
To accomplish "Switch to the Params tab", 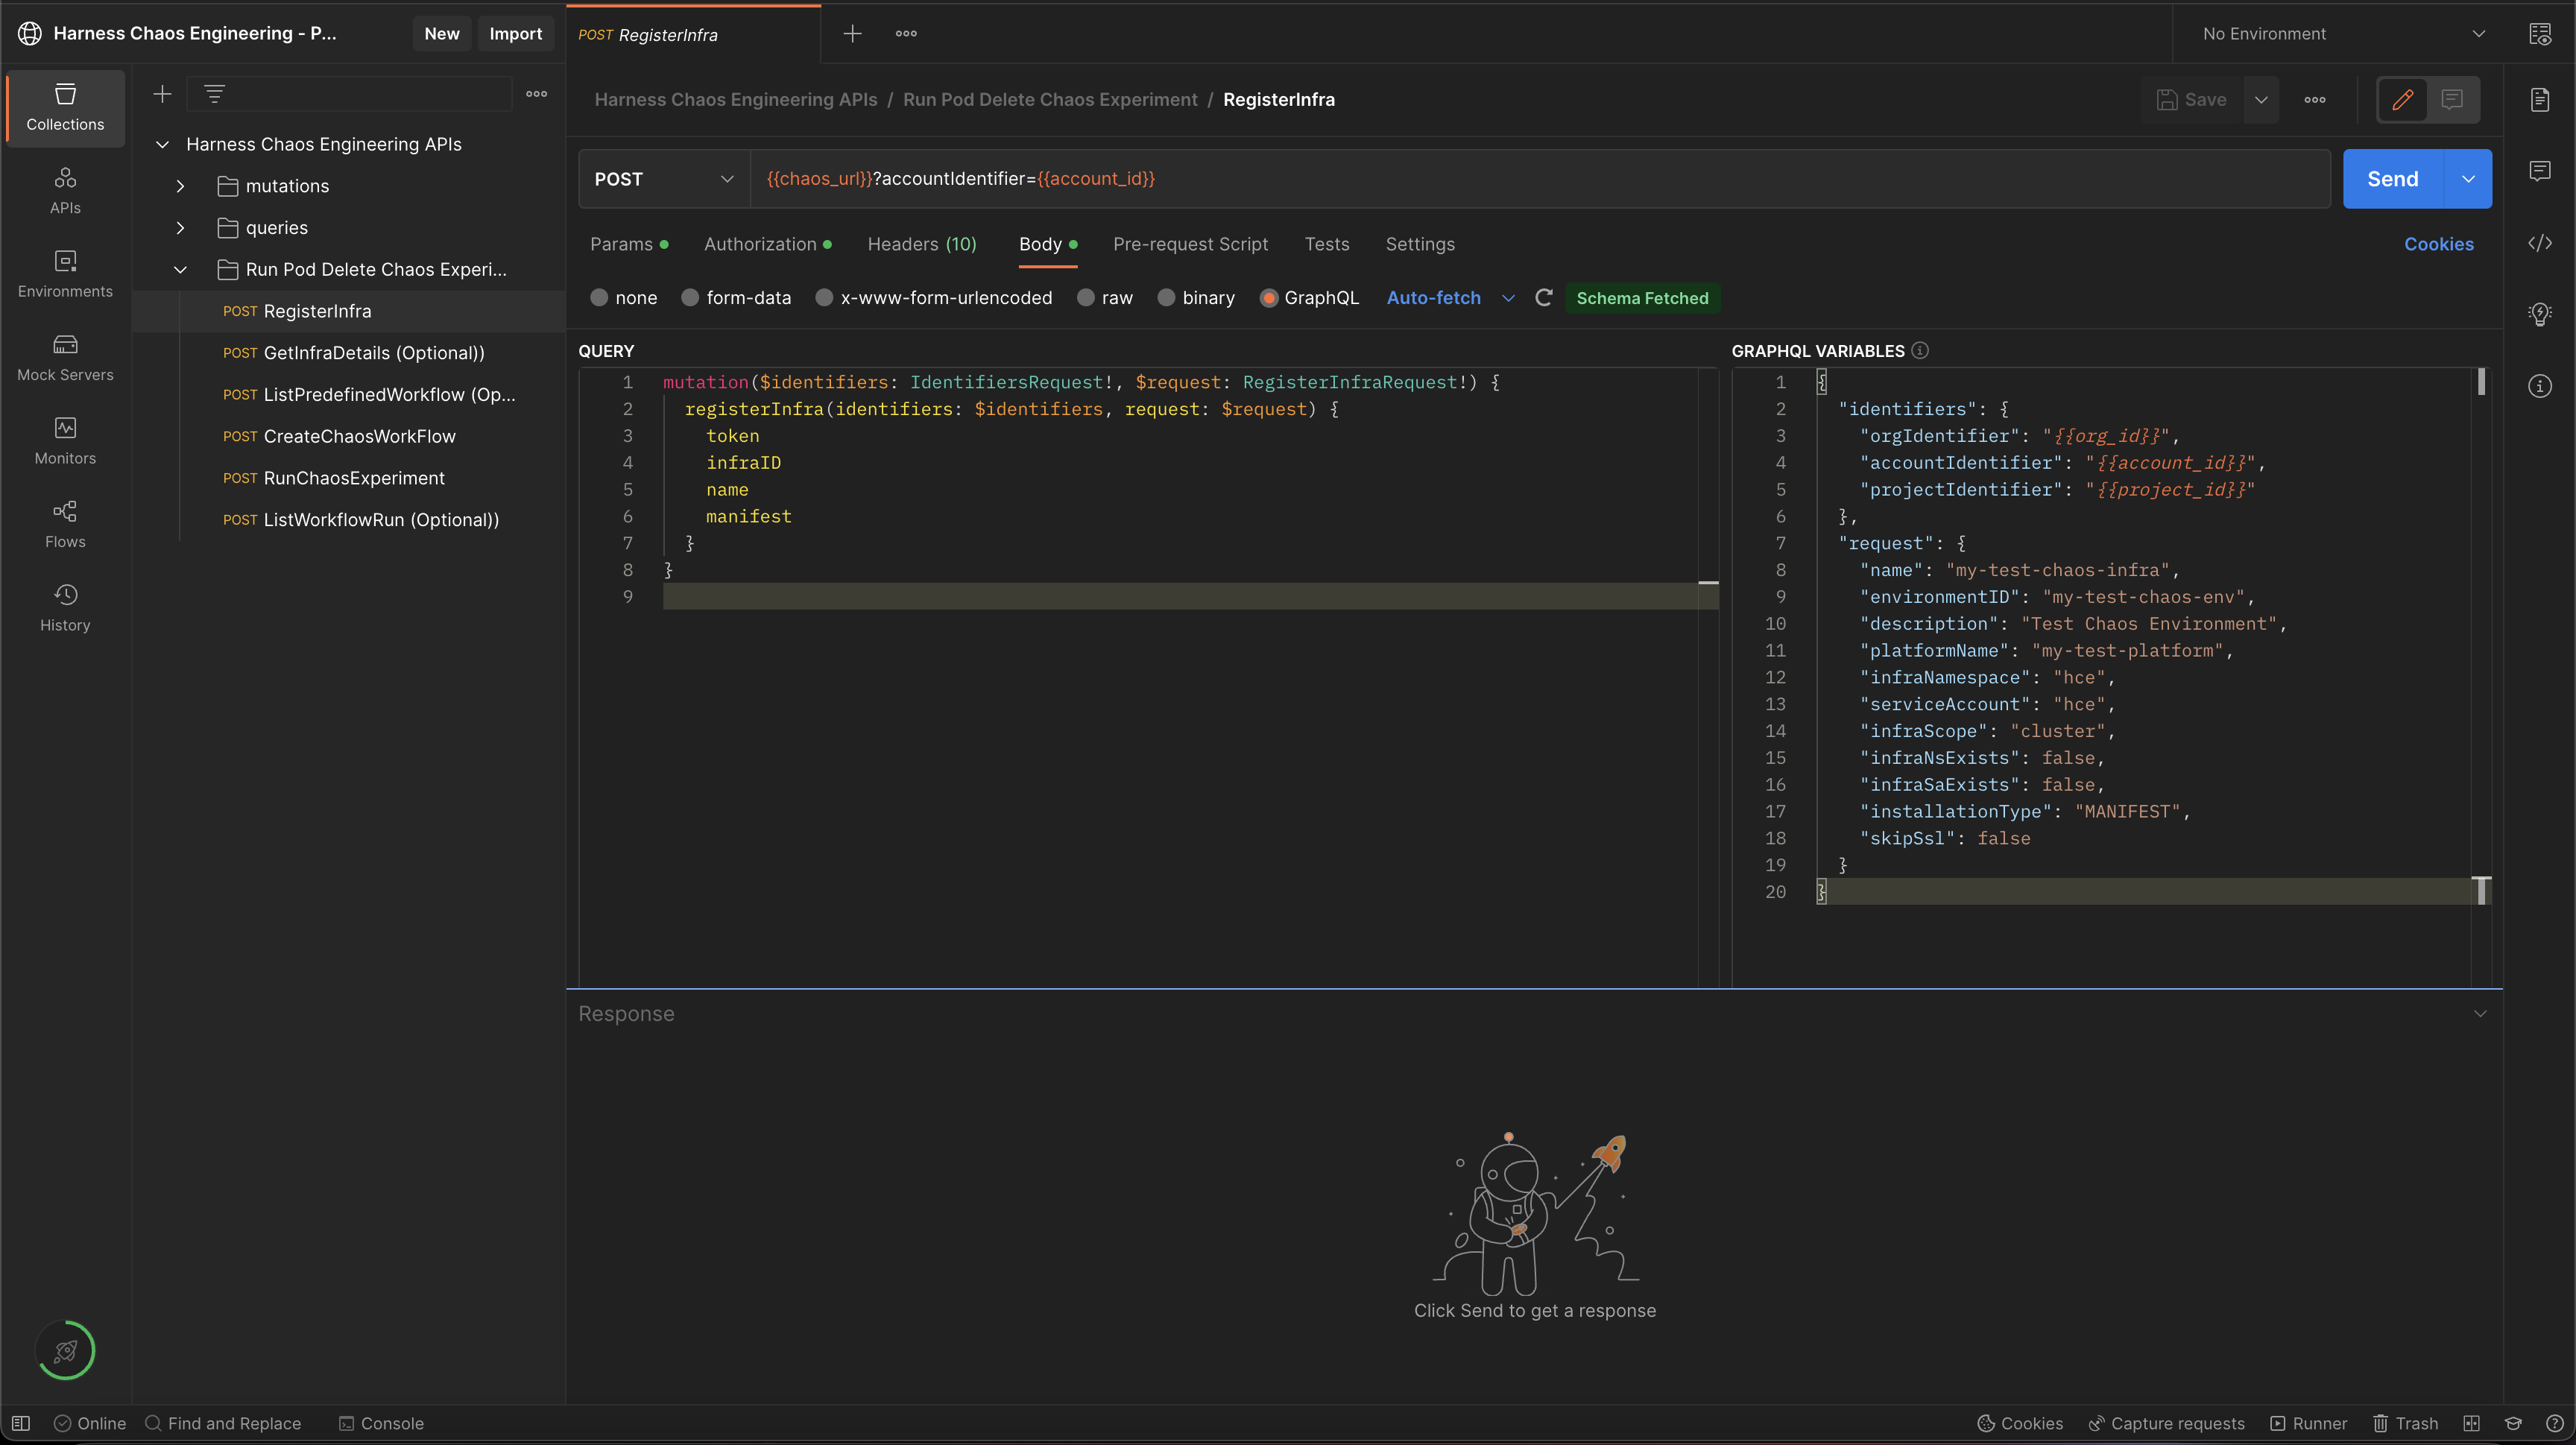I will 629,245.
